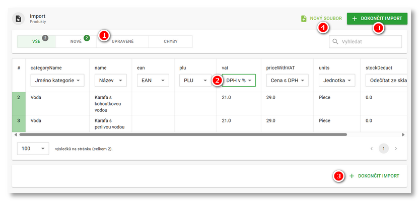Screen dimensions: 419x201
Task: Click the NOVÝ SOUBOR button
Action: 321,19
